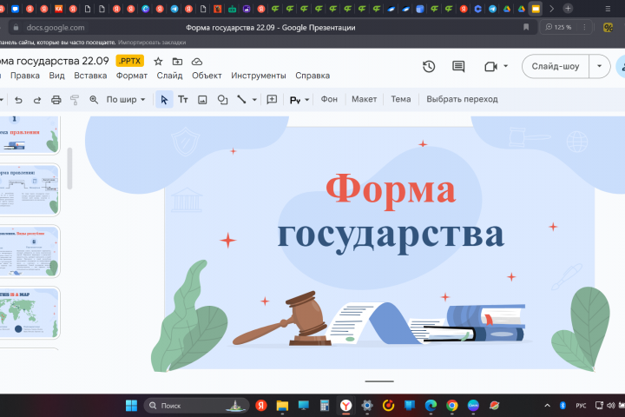Viewport: 625px width, 417px height.
Task: Open a new browser tab
Action: coord(568,9)
